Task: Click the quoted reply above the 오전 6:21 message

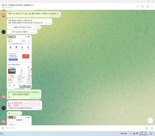Action: pyautogui.click(x=24, y=93)
